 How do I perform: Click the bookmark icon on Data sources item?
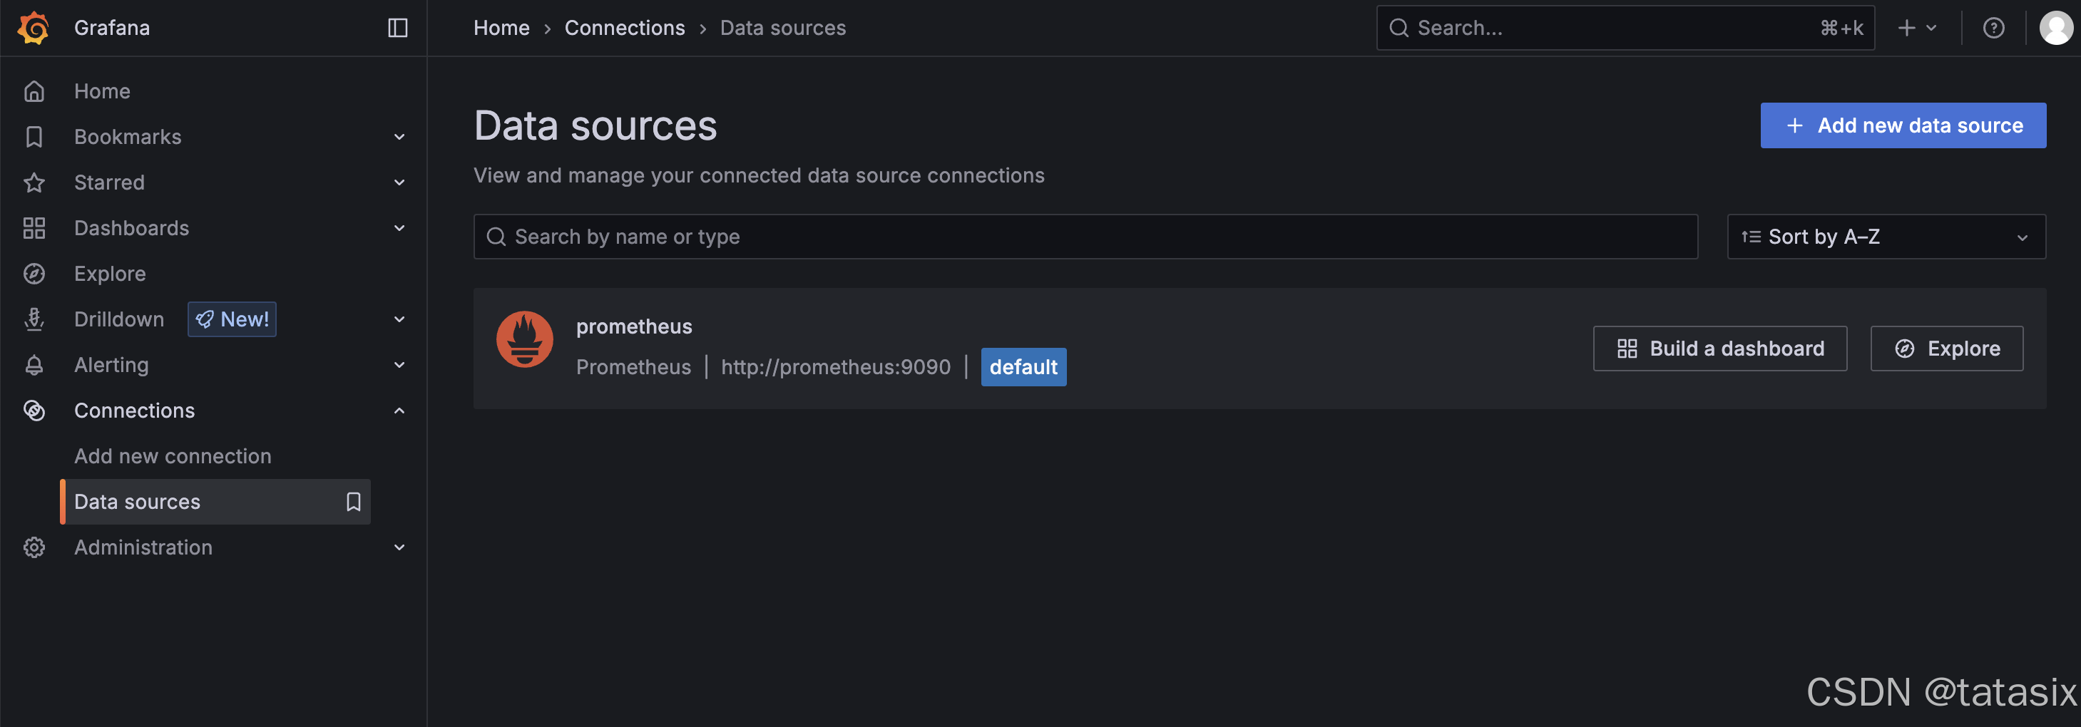coord(353,502)
